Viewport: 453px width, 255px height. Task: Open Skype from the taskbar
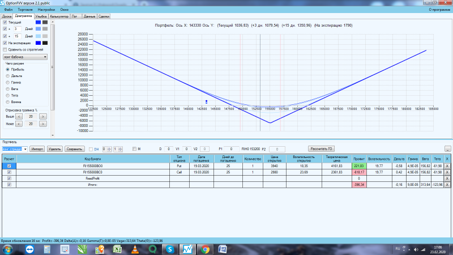(170, 249)
